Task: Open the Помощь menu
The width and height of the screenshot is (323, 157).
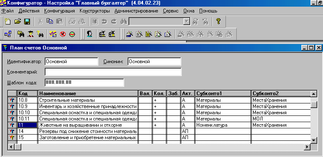Action: tap(208, 11)
